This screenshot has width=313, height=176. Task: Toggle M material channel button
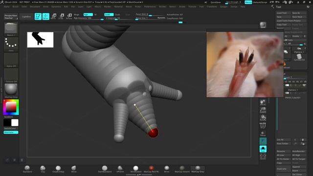coord(95,15)
